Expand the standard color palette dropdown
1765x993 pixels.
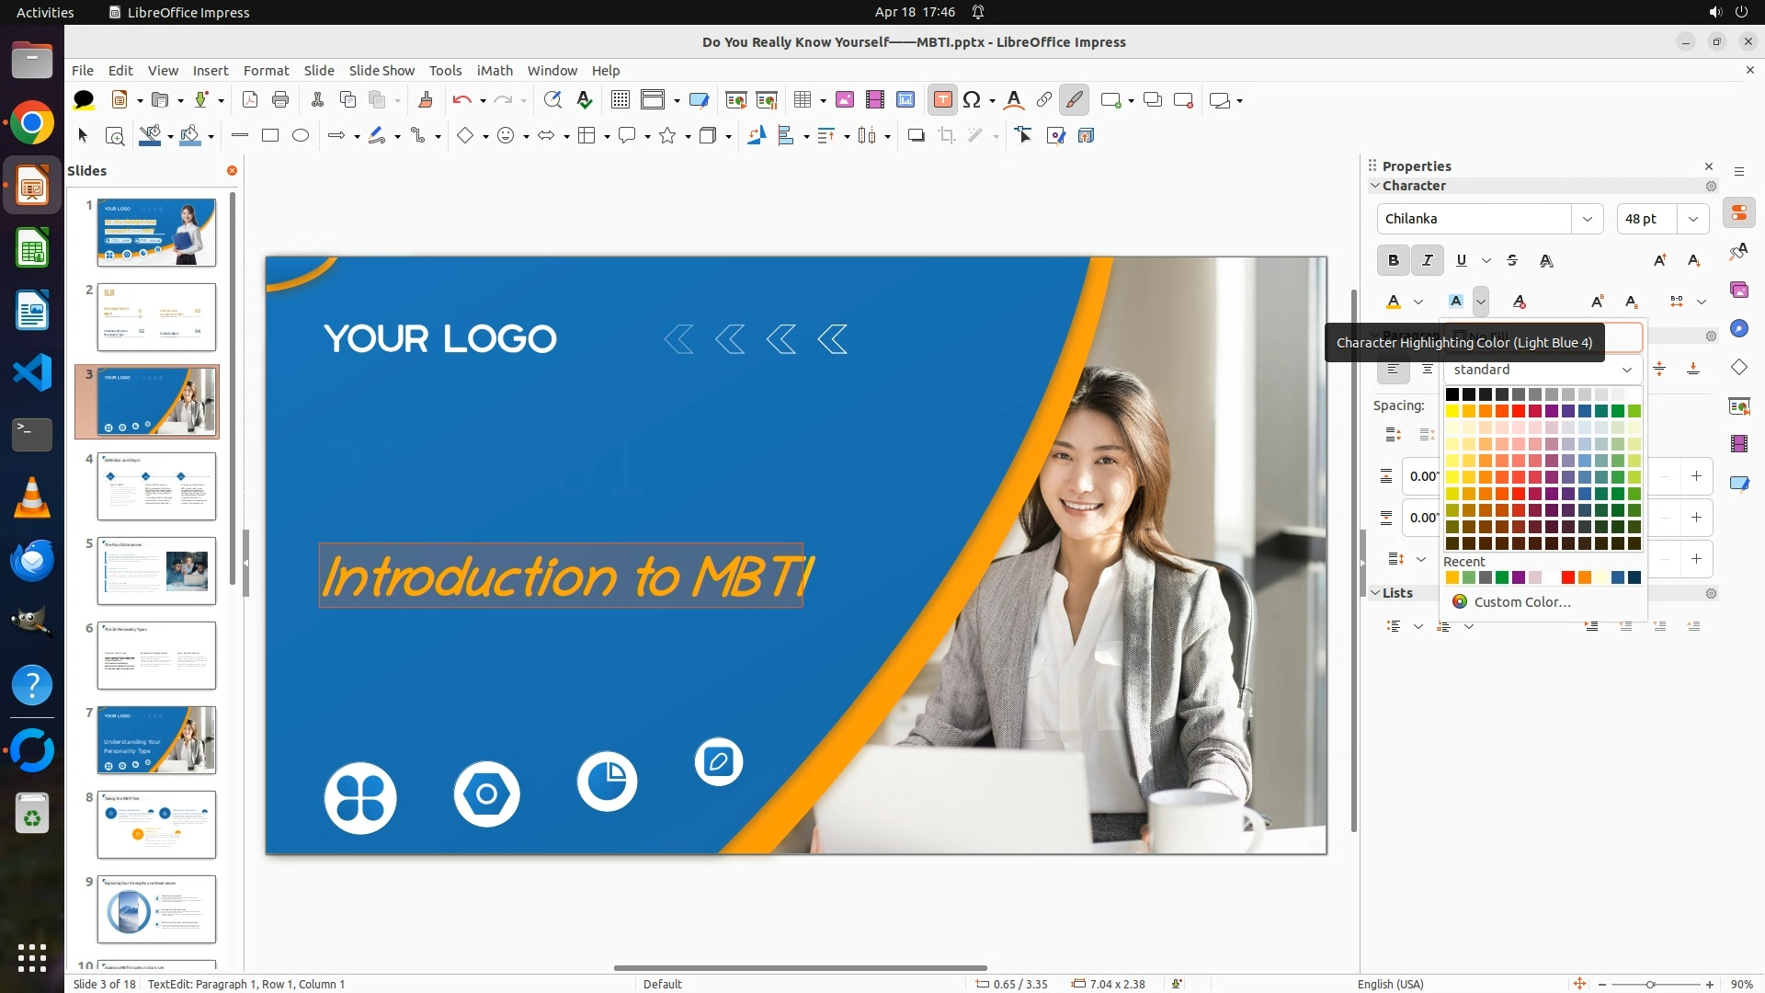1626,370
